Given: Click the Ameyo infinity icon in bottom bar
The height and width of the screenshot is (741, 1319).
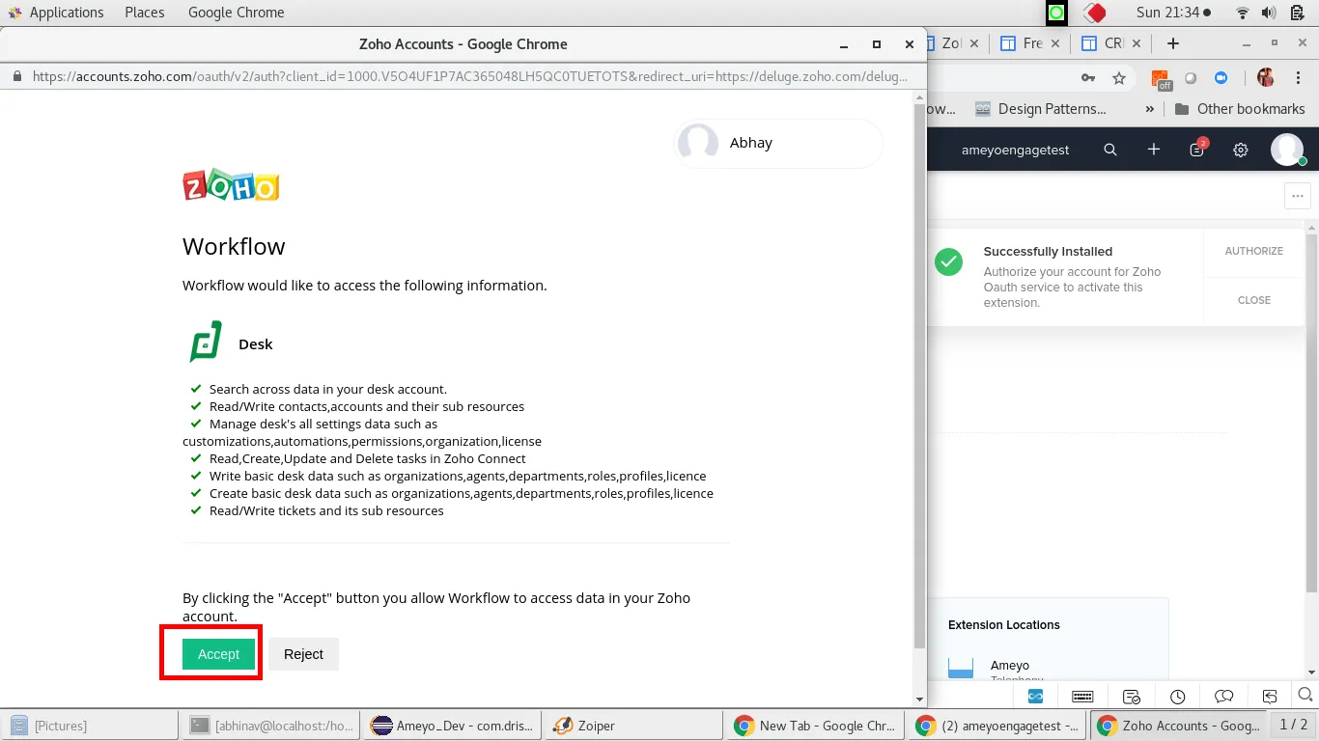Looking at the screenshot, I should [x=1035, y=696].
